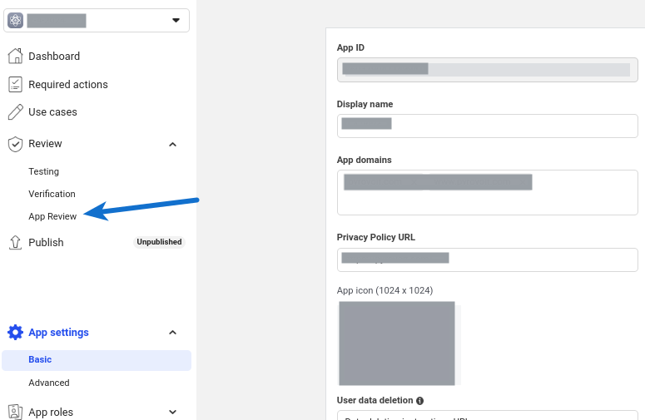Image resolution: width=645 pixels, height=420 pixels.
Task: Select Basic settings sub-item
Action: [97, 360]
